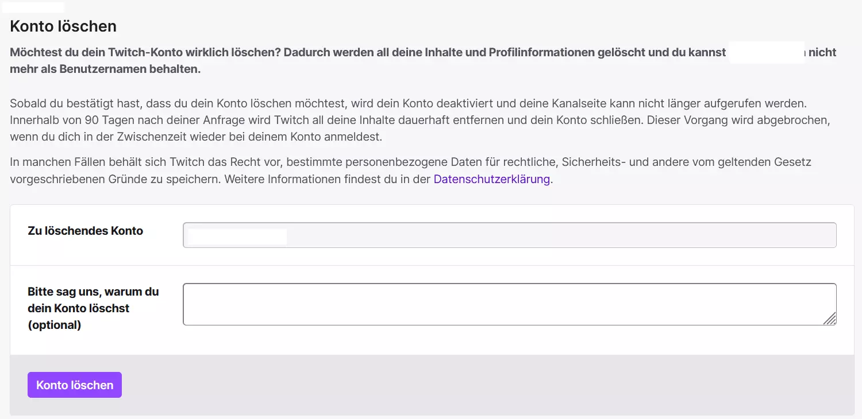Select the label Zu löschendes Konto
Screen dimensions: 862x419
(x=85, y=231)
